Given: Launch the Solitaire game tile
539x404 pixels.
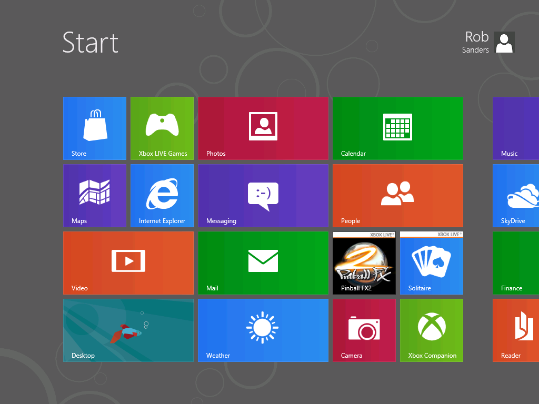Looking at the screenshot, I should [432, 262].
